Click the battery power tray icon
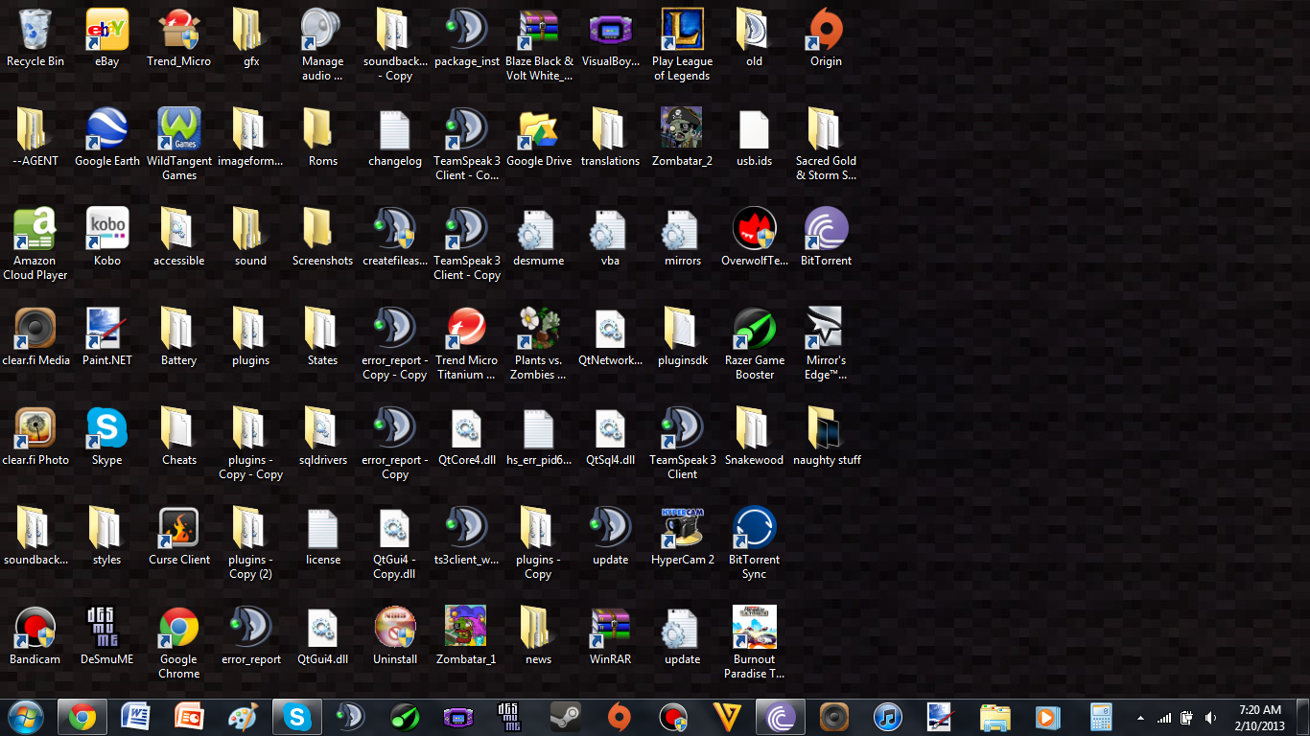The width and height of the screenshot is (1310, 736). click(x=1187, y=718)
